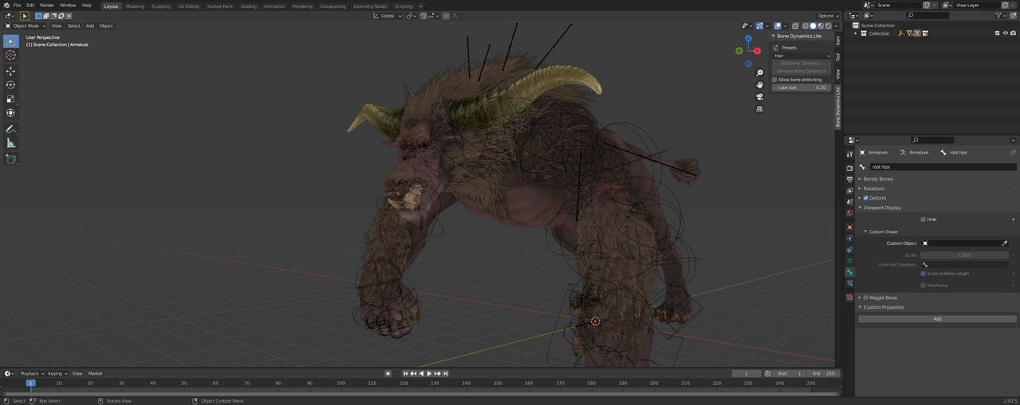1020x405 pixels.
Task: Select the Cursor tool in the left toolbar
Action: pyautogui.click(x=10, y=56)
